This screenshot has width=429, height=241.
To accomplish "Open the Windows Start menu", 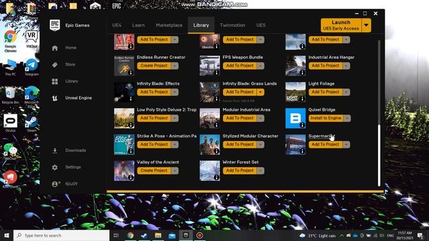I will pos(7,235).
